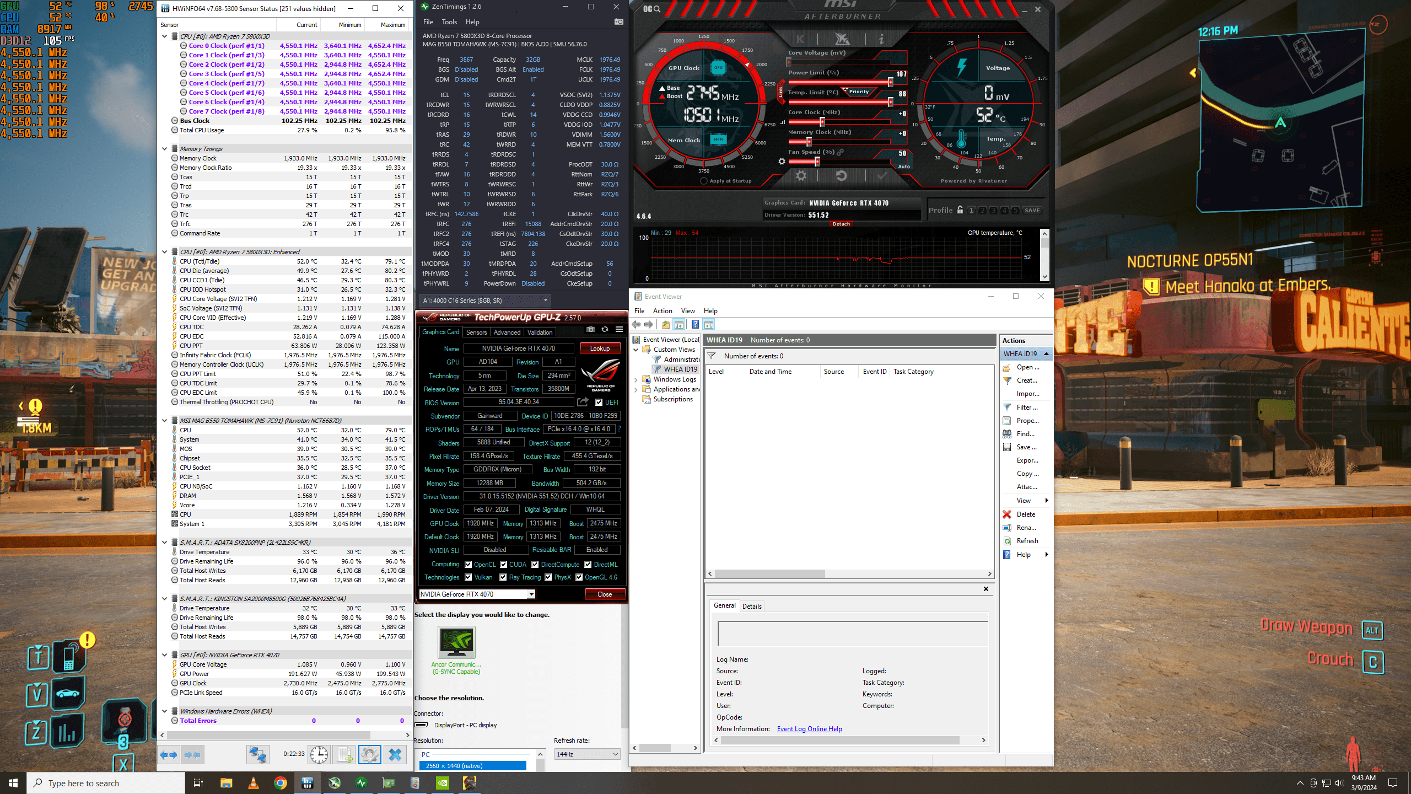Click GPU-Z Close button
The image size is (1411, 794).
tap(605, 594)
